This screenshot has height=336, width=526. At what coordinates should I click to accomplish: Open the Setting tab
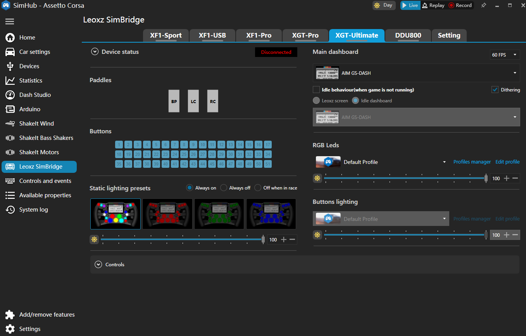pyautogui.click(x=449, y=35)
